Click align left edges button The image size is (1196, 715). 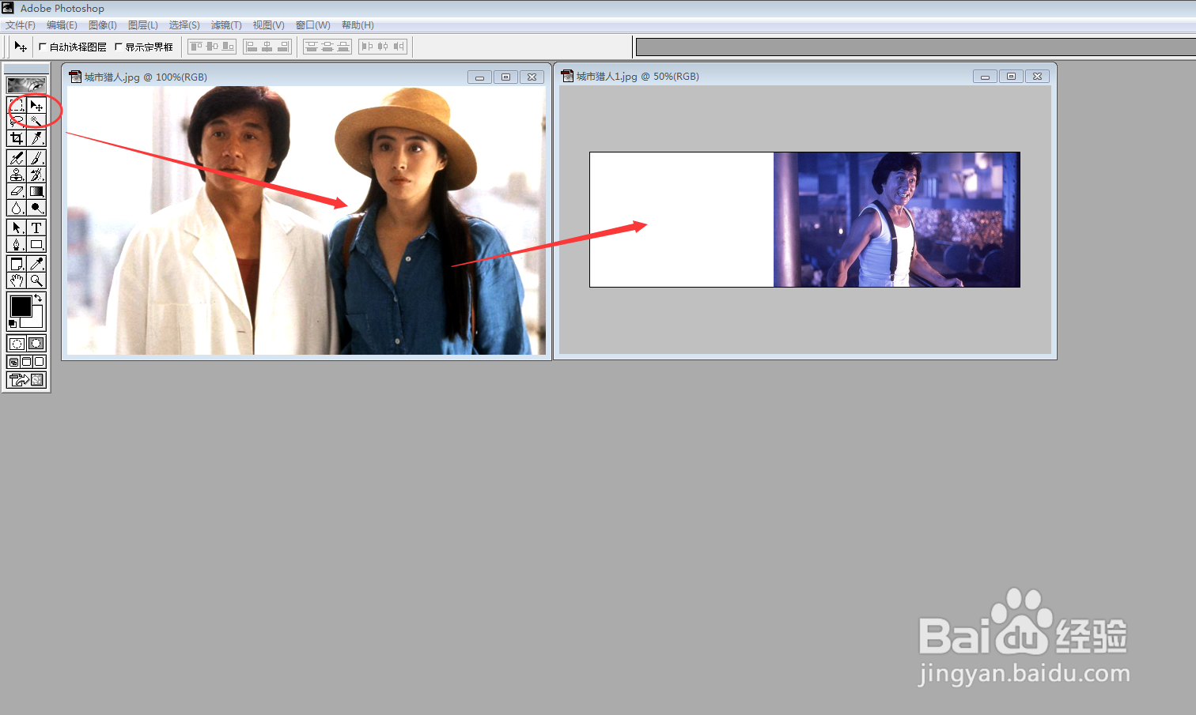(252, 47)
